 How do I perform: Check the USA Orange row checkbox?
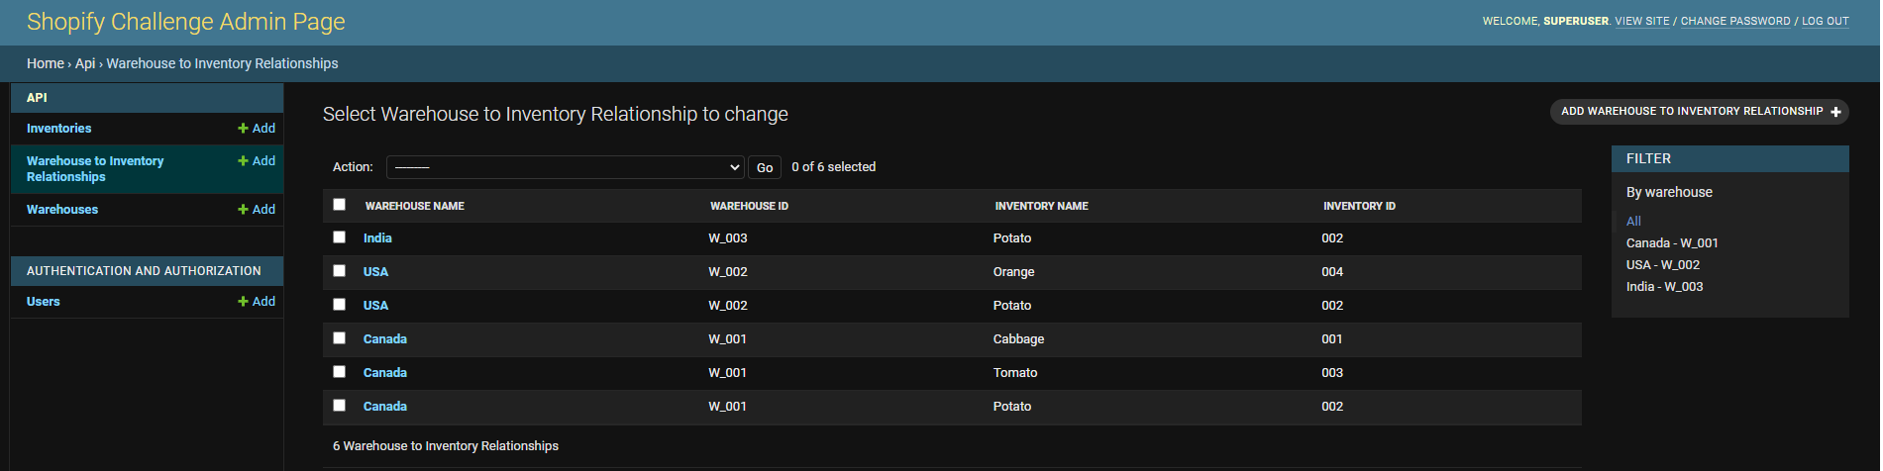pos(340,271)
